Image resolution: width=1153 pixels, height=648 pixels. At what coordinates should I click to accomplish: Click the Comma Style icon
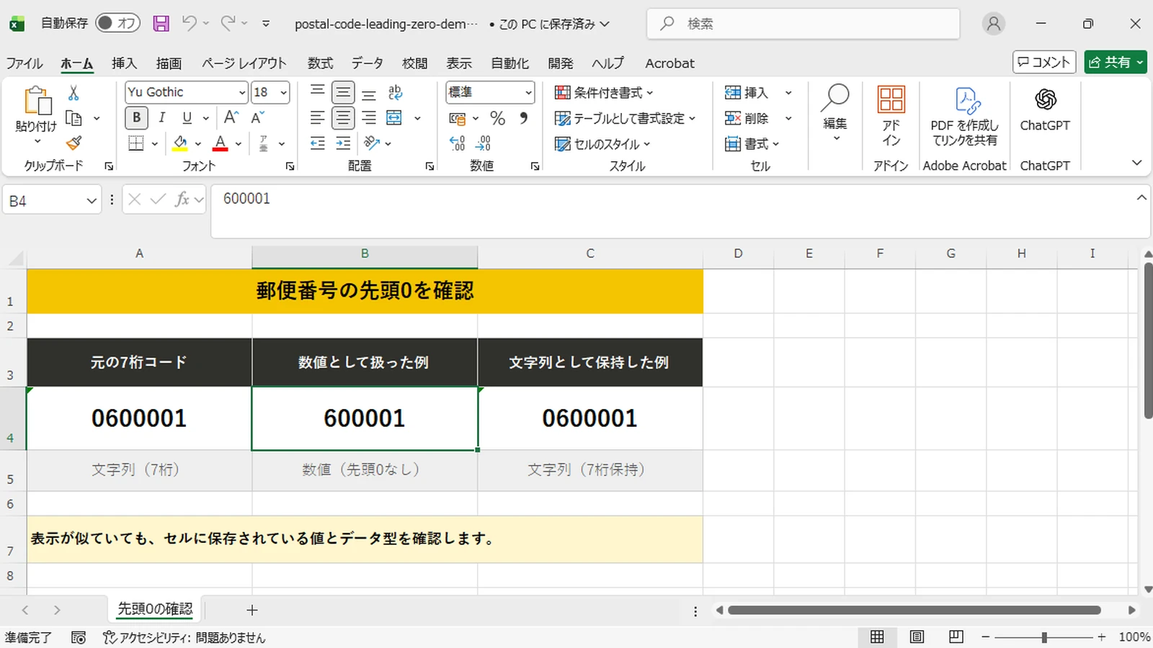[524, 117]
